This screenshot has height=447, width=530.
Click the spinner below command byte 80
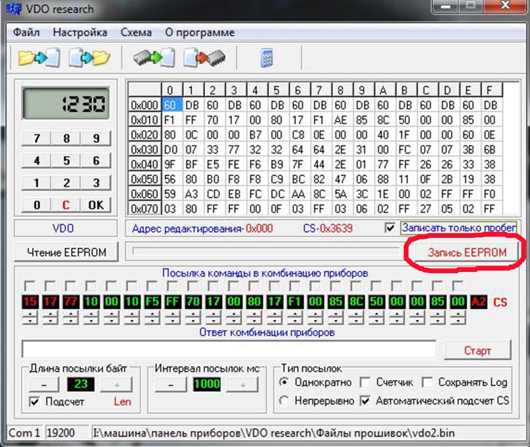coord(254,318)
